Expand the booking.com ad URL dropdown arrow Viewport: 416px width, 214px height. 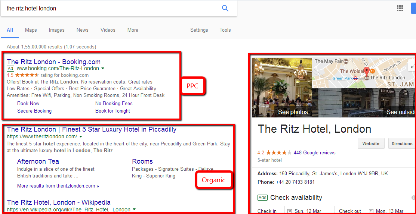(x=103, y=69)
